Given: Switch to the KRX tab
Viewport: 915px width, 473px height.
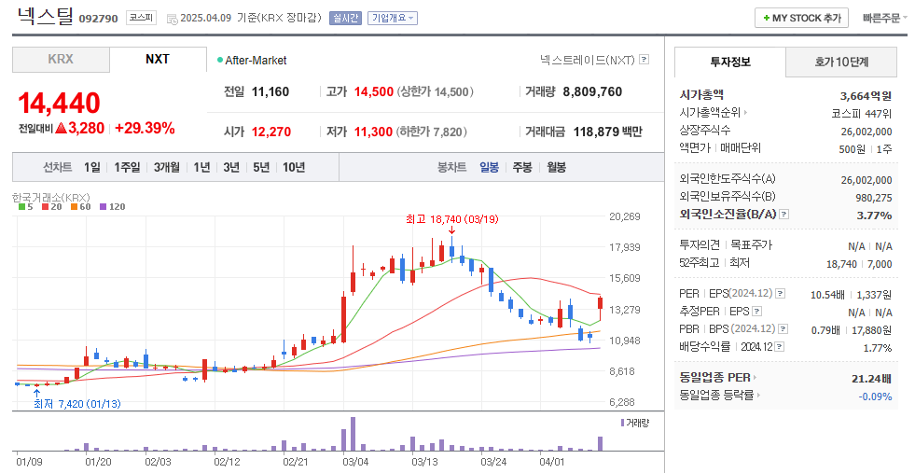Looking at the screenshot, I should coord(61,60).
